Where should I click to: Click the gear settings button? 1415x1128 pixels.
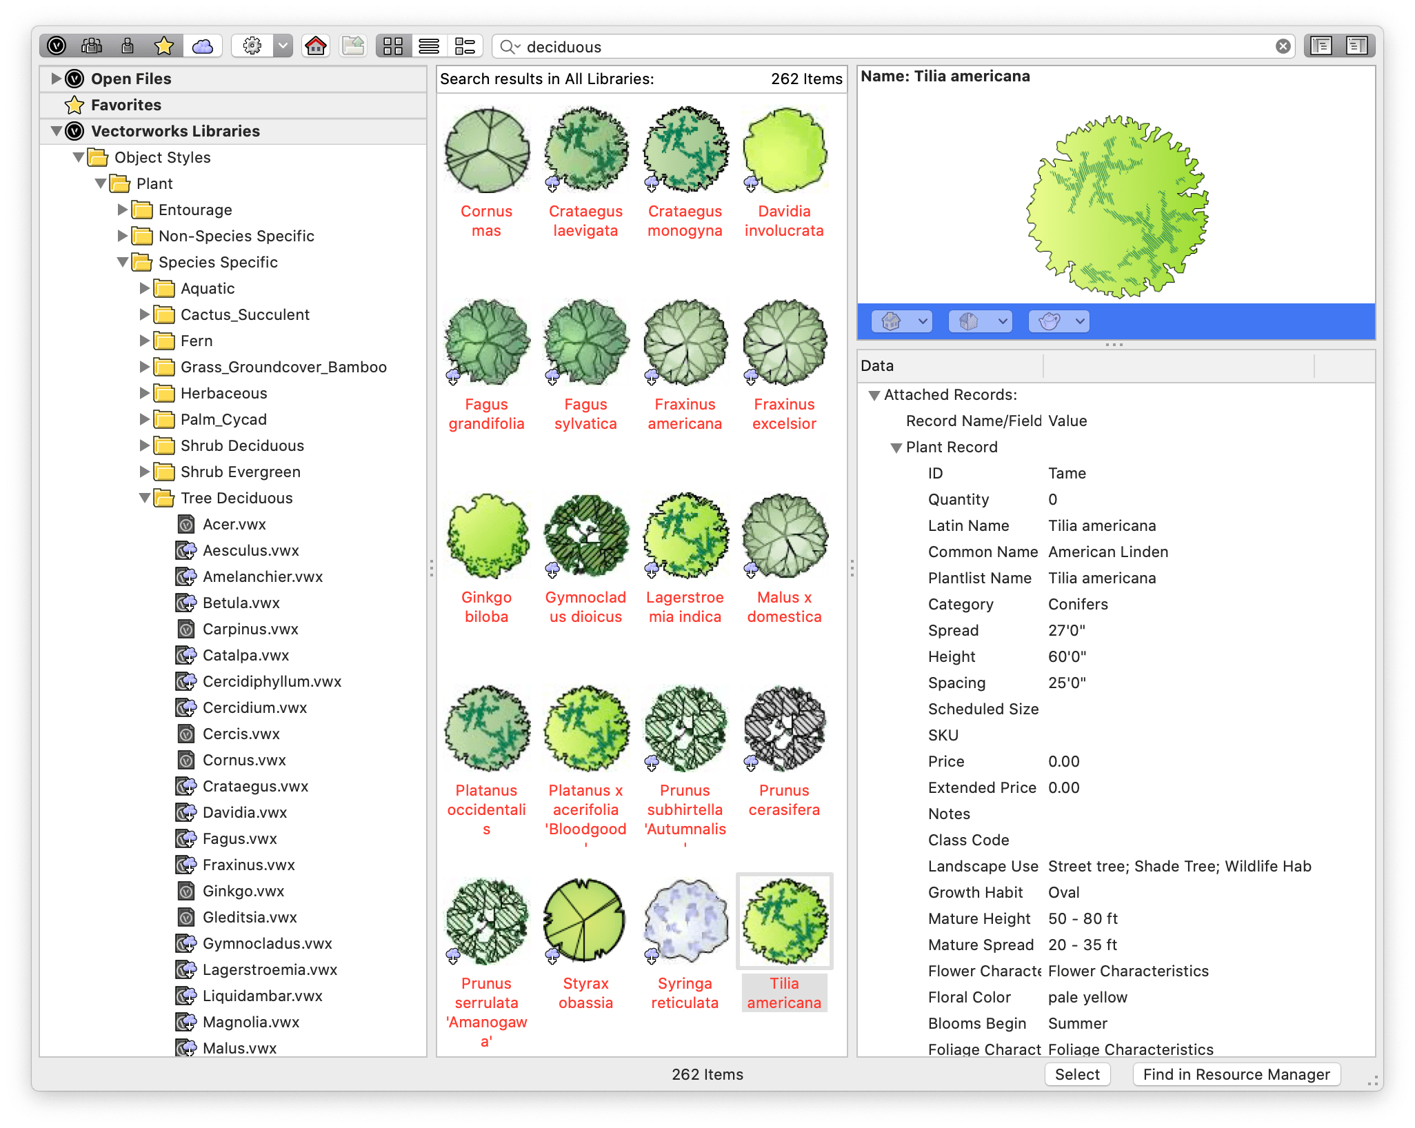click(x=252, y=46)
